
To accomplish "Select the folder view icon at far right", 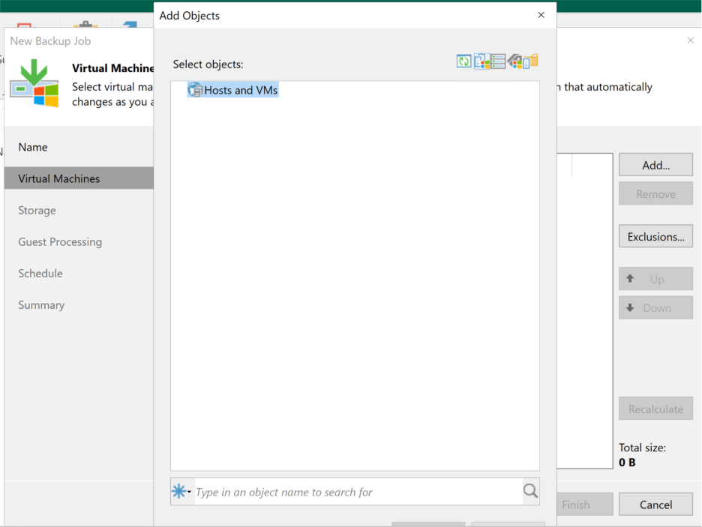I will 531,61.
